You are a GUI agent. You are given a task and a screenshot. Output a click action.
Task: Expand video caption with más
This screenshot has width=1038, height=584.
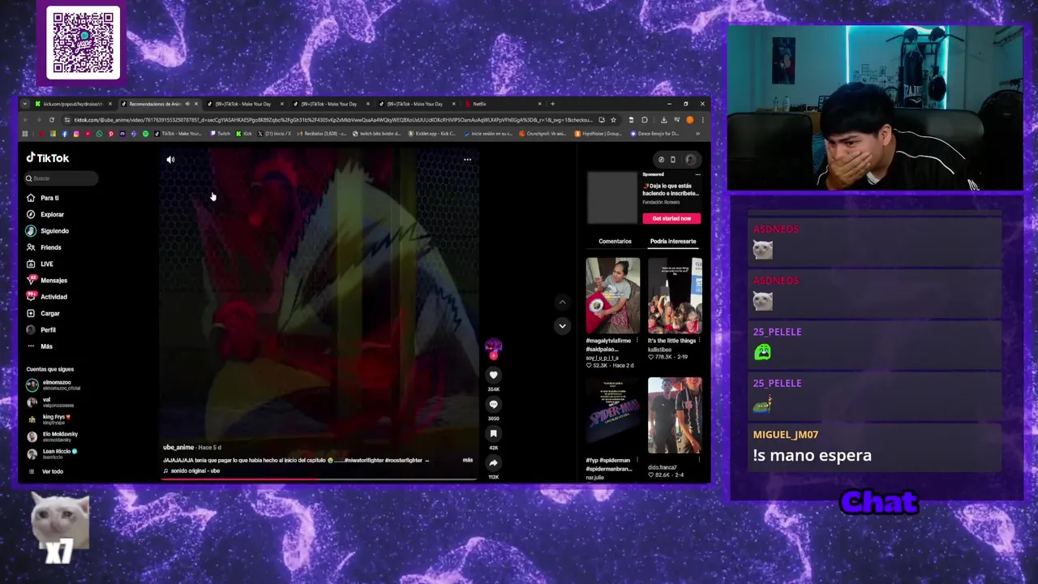(467, 460)
